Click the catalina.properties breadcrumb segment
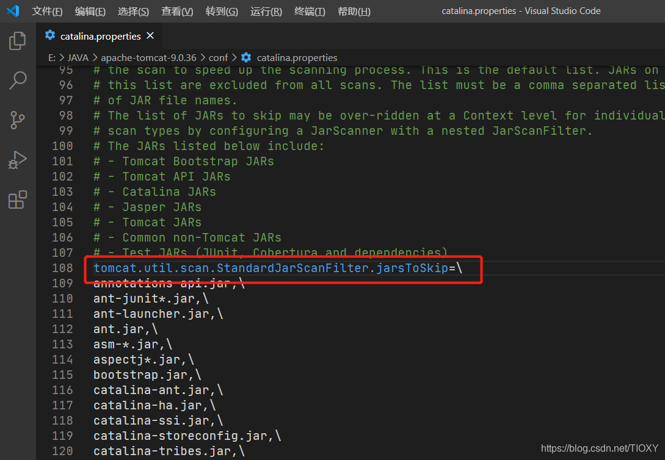Viewport: 665px width, 460px height. click(297, 57)
